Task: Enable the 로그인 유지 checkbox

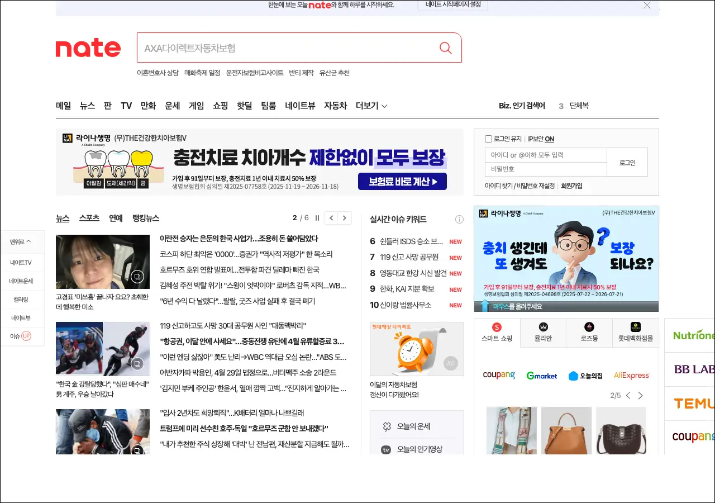Action: pos(489,139)
